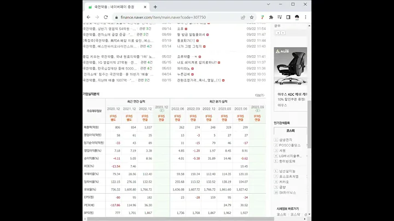Close the 국전약품 네이버페이 증권 tab

pos(145,7)
